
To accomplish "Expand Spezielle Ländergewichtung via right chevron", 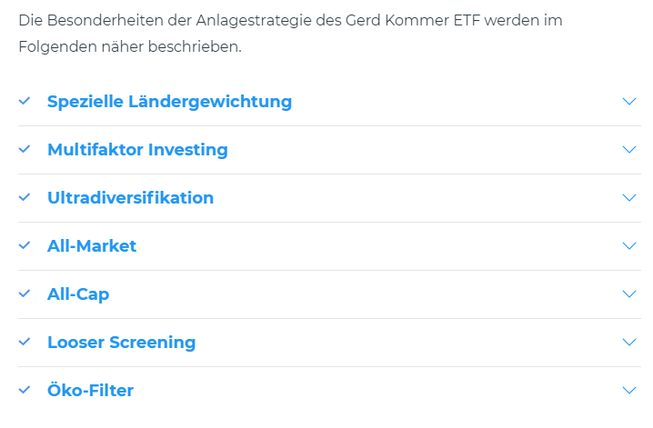I will pos(629,101).
